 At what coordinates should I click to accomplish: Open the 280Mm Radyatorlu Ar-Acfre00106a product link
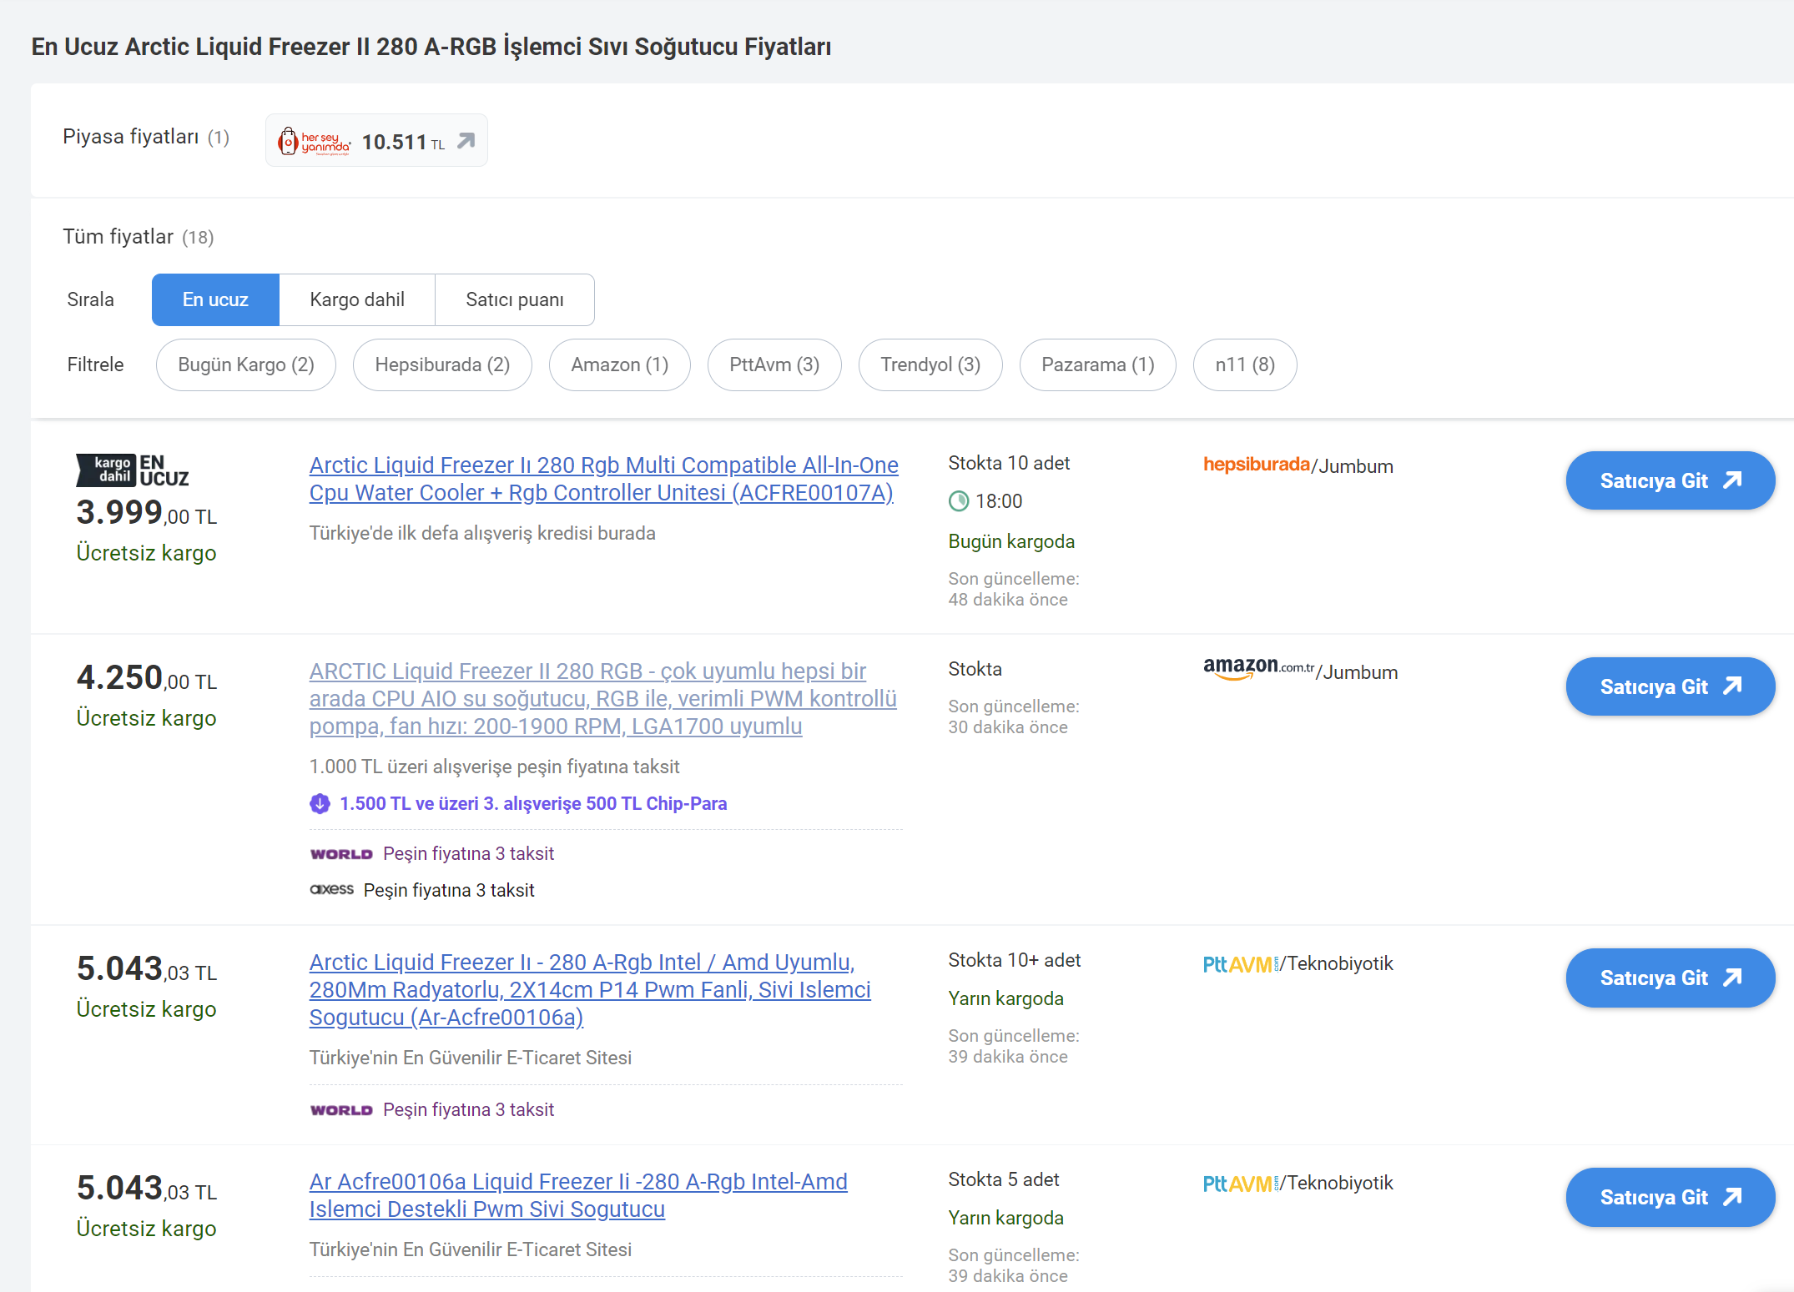pyautogui.click(x=590, y=990)
